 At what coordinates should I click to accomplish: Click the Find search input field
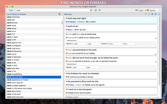click(53, 10)
